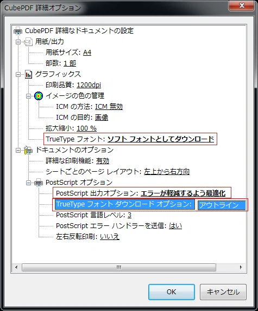Collapse the PostScript オプション node
This screenshot has width=258, height=311.
tap(29, 183)
